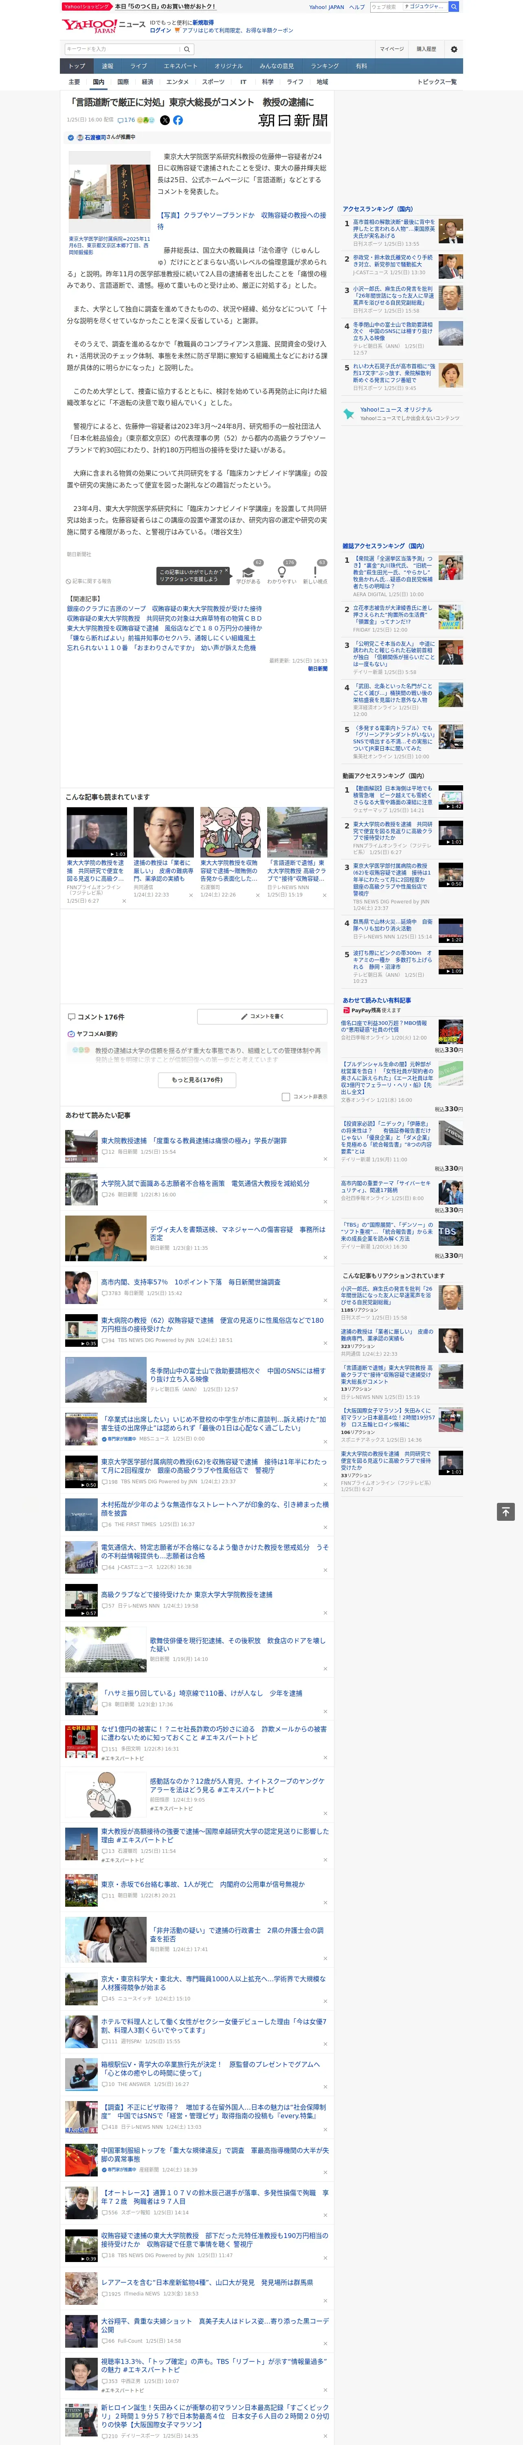Click the マイページ link

click(x=391, y=49)
